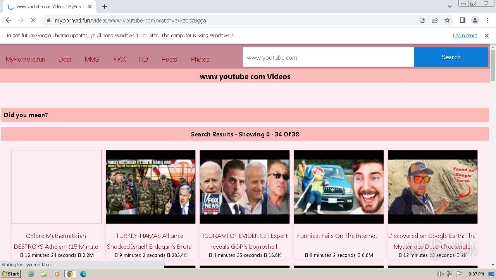Viewport: 496px width, 279px height.
Task: Open the Learn more link
Action: (x=465, y=36)
